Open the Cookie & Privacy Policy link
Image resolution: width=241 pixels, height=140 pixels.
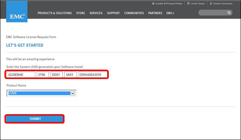pos(169,3)
